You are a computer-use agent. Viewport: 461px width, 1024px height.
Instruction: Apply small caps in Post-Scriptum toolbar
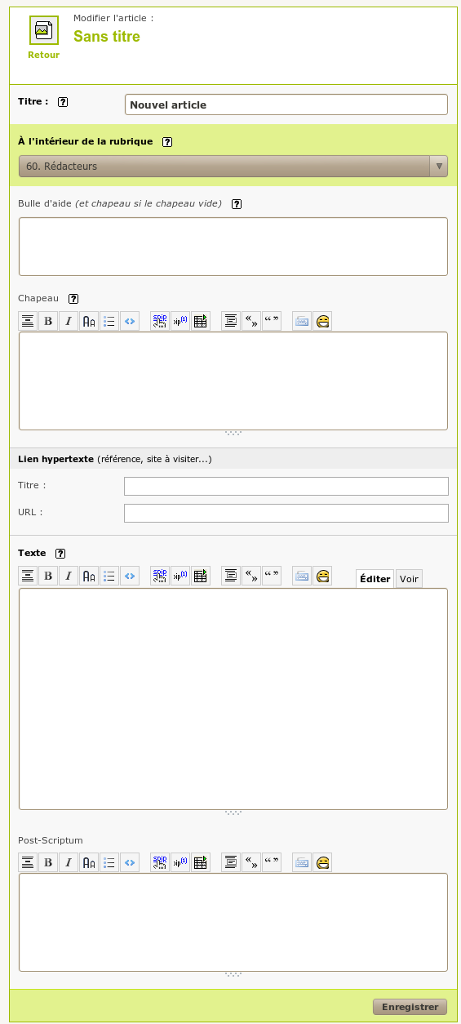(x=89, y=862)
